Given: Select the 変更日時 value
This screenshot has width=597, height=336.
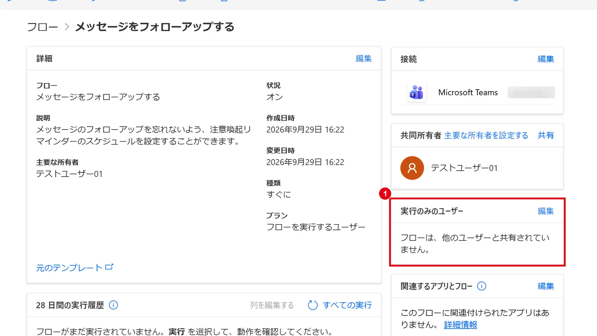Looking at the screenshot, I should [305, 162].
